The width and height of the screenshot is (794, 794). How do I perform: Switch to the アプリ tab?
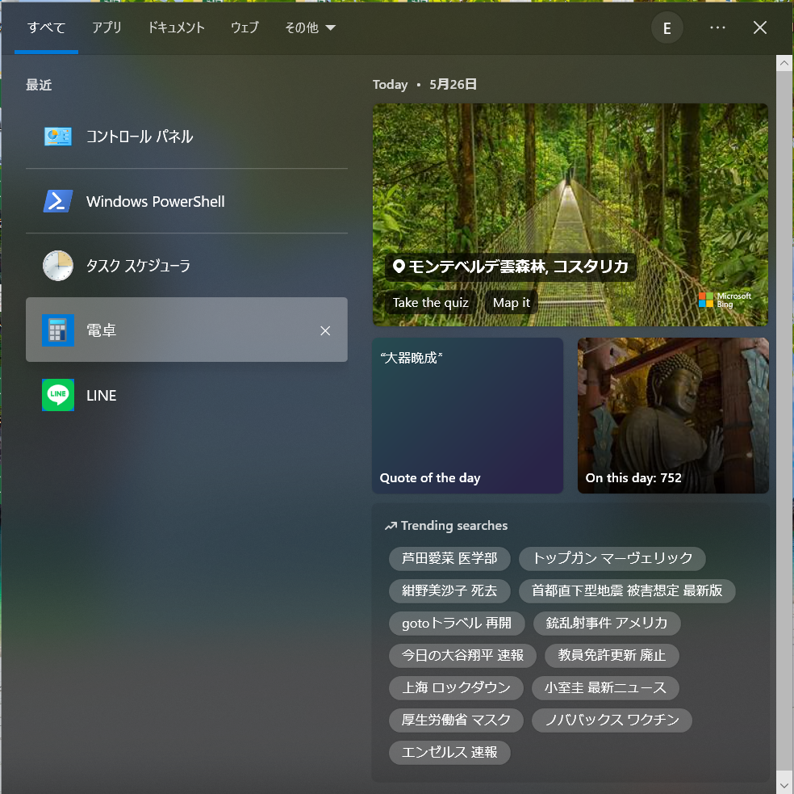(107, 27)
